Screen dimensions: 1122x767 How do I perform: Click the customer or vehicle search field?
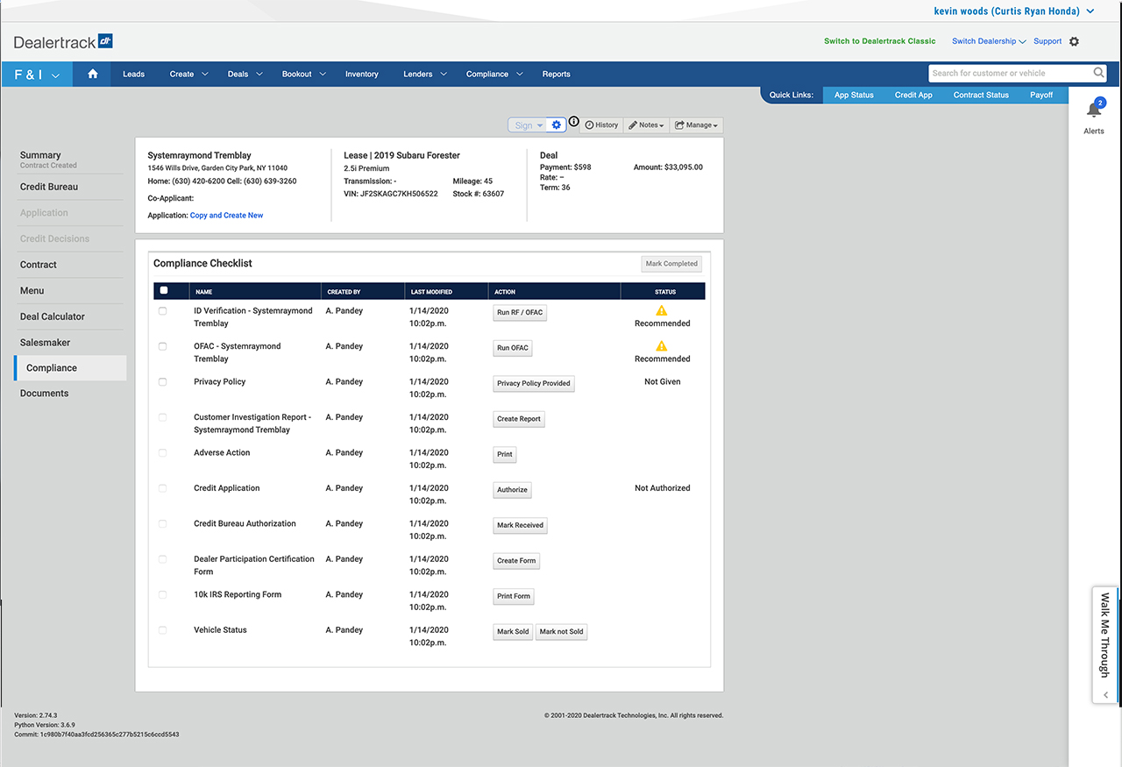1008,74
